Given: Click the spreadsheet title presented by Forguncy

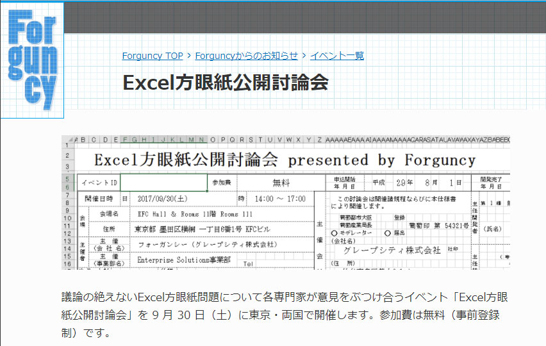Looking at the screenshot, I should point(285,160).
